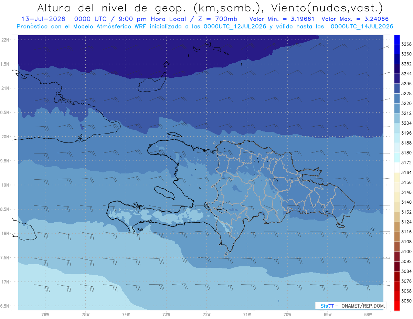This screenshot has width=413, height=319.
Task: Click the longitude axis label '72W'
Action: pos(207,314)
